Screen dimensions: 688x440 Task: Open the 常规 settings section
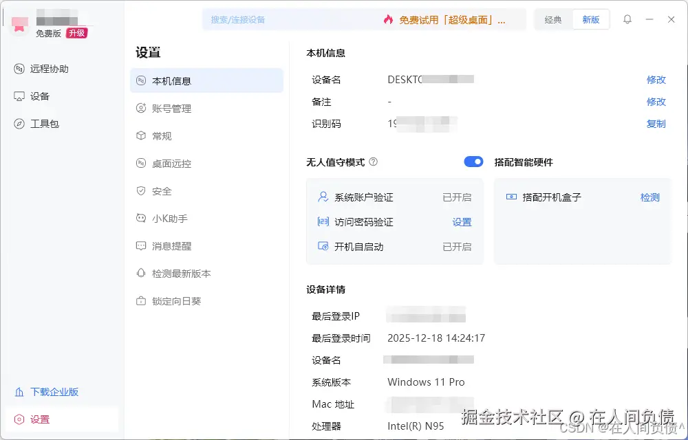165,136
